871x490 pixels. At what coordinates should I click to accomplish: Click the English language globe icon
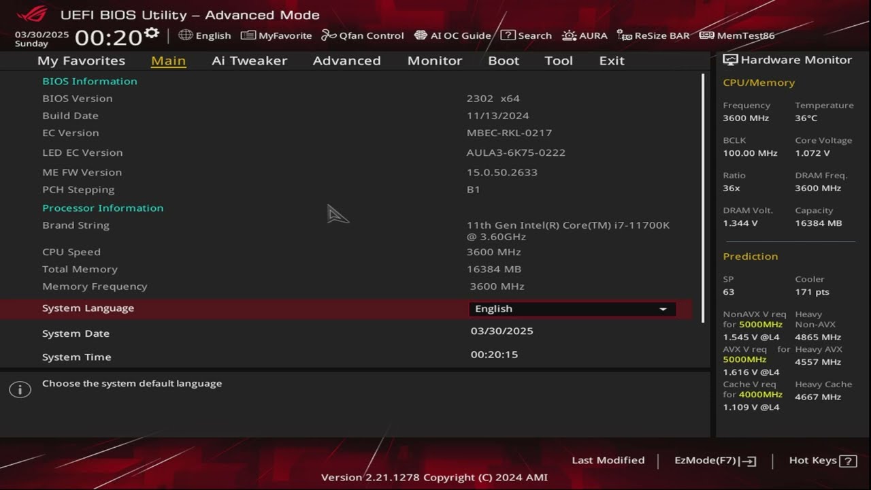tap(186, 35)
